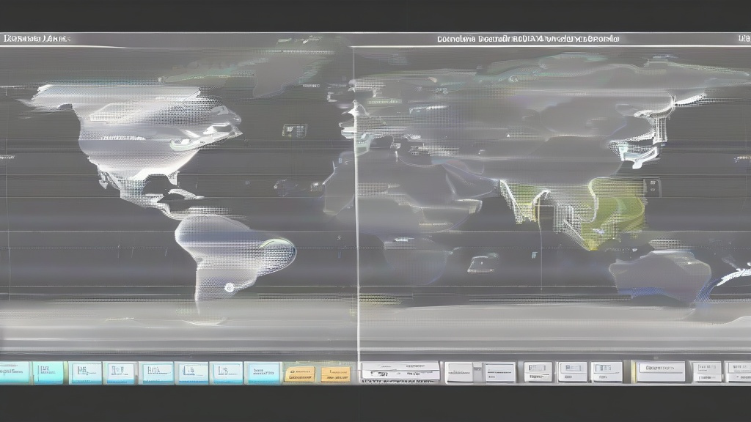
Task: Select the Australia landmass on the map
Action: point(660,275)
